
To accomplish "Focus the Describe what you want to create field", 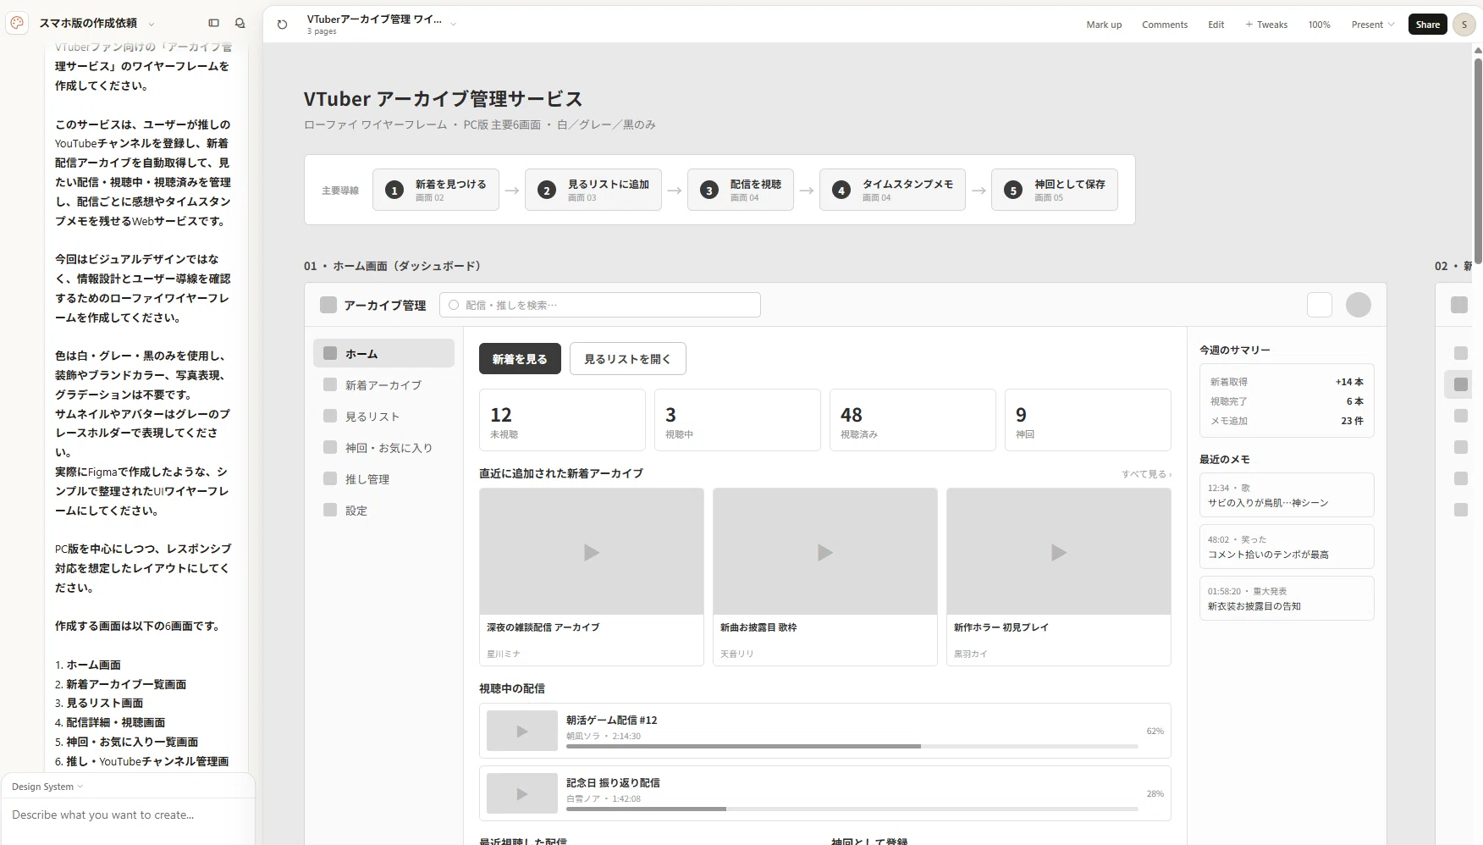I will (127, 815).
